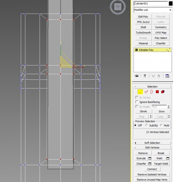This screenshot has width=173, height=182.
Task: Select SubObj preview selection option
Action: pos(147,125)
